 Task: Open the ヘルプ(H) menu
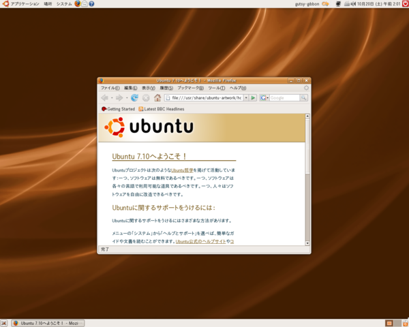pos(238,88)
